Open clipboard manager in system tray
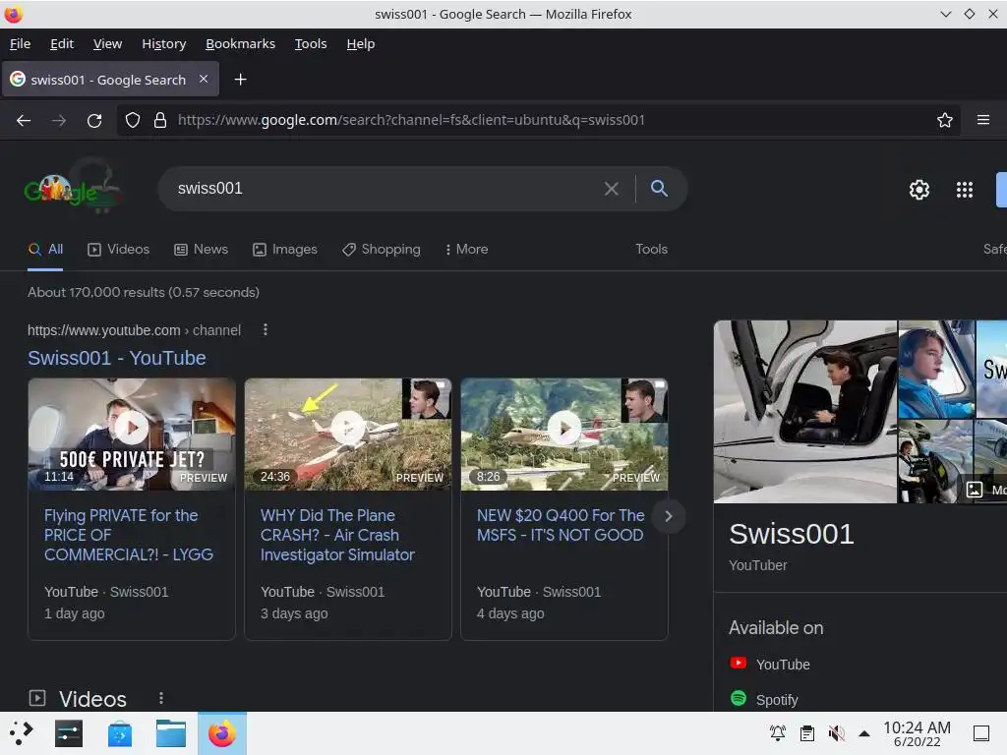Screen dimensions: 1007x755 click(x=807, y=732)
